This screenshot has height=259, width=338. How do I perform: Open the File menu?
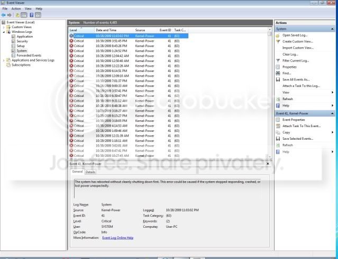pyautogui.click(x=5, y=8)
